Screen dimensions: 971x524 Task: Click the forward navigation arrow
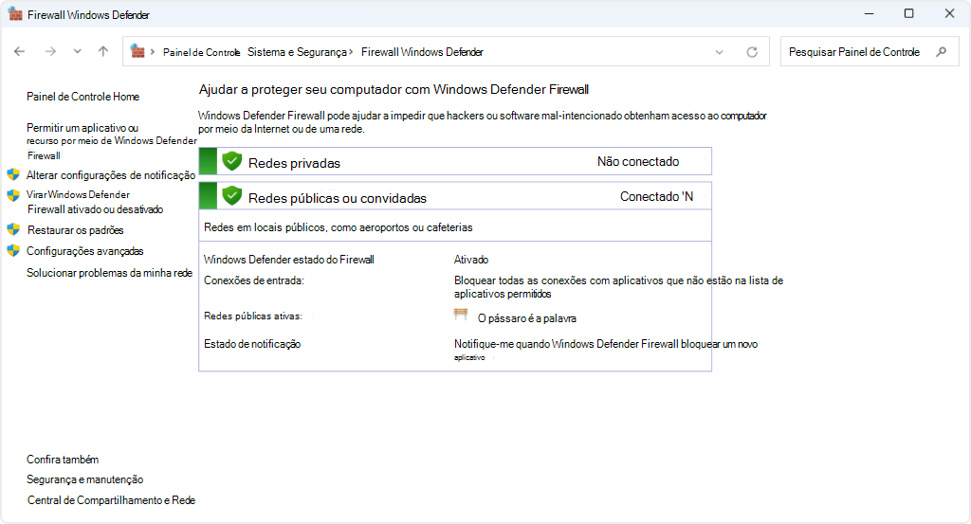click(x=50, y=52)
